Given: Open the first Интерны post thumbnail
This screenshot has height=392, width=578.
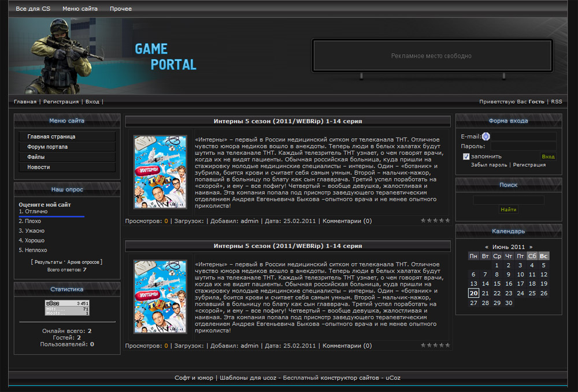Looking at the screenshot, I should pos(160,172).
